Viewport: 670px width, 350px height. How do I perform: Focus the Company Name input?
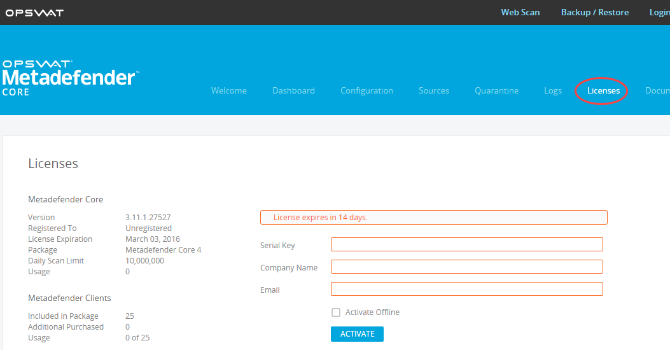[466, 267]
